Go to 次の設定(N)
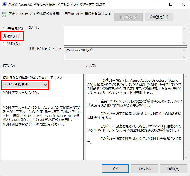190x176 pixels. (x=159, y=17)
